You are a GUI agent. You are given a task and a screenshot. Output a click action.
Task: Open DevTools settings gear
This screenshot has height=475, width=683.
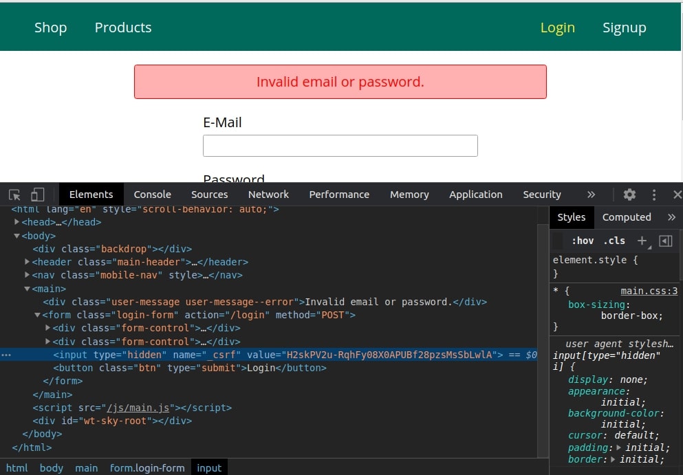(x=629, y=195)
